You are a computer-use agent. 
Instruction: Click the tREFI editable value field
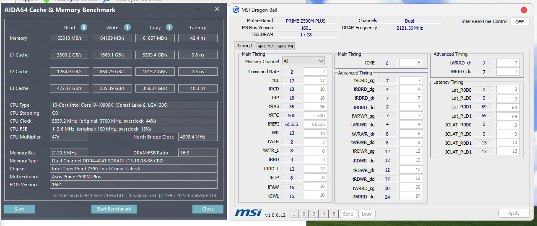(315, 124)
